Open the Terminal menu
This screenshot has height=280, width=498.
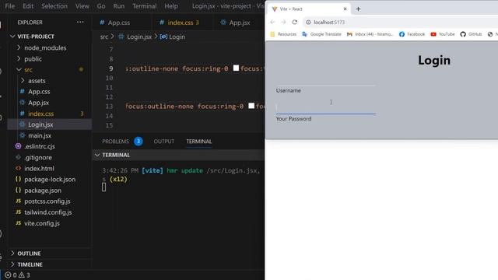click(145, 6)
